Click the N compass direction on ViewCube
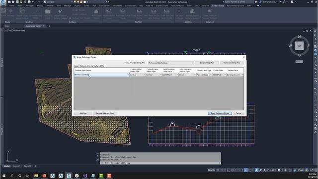The height and width of the screenshot is (179, 318). [299, 37]
